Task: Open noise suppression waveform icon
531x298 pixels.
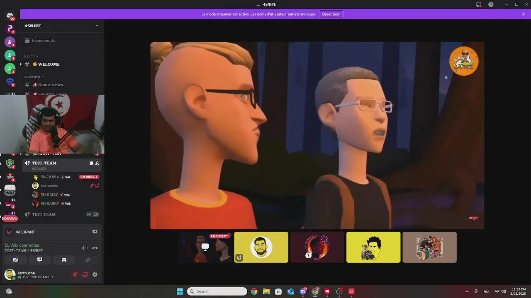Action: 85,248
